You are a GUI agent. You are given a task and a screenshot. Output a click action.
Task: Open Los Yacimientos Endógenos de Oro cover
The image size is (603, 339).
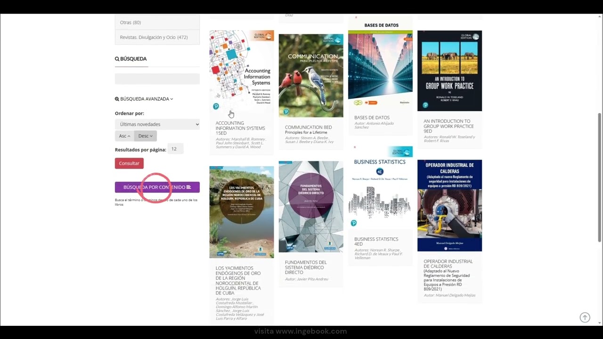coord(242,212)
